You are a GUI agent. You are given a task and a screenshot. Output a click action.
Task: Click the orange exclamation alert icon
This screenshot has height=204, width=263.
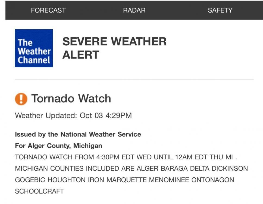21,99
